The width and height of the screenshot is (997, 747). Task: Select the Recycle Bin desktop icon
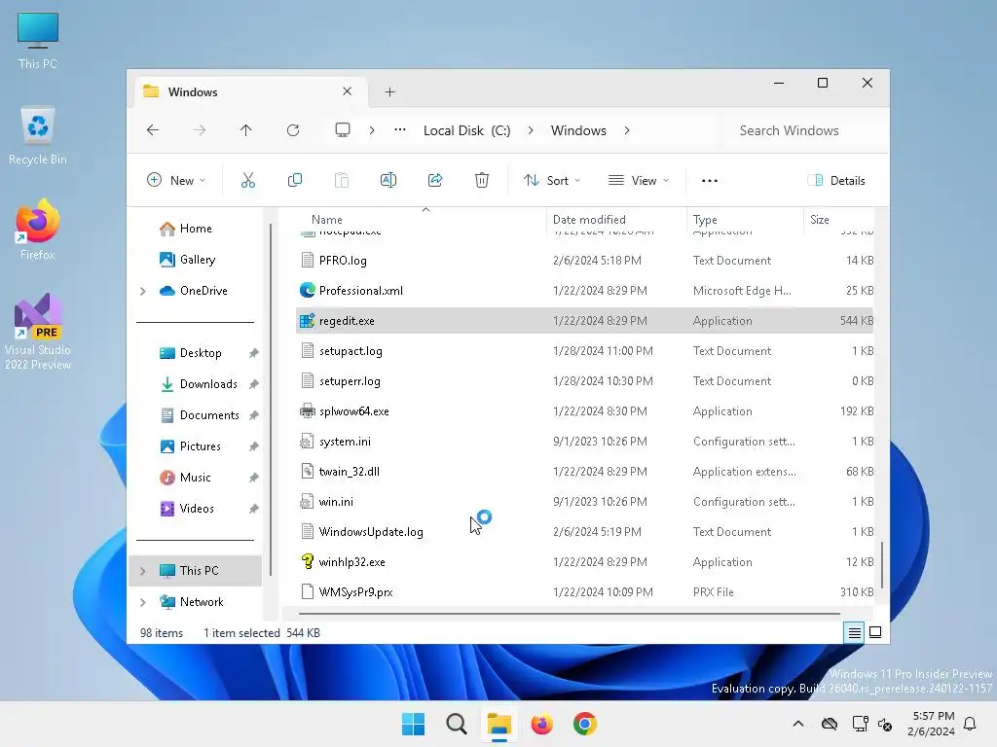(x=38, y=136)
